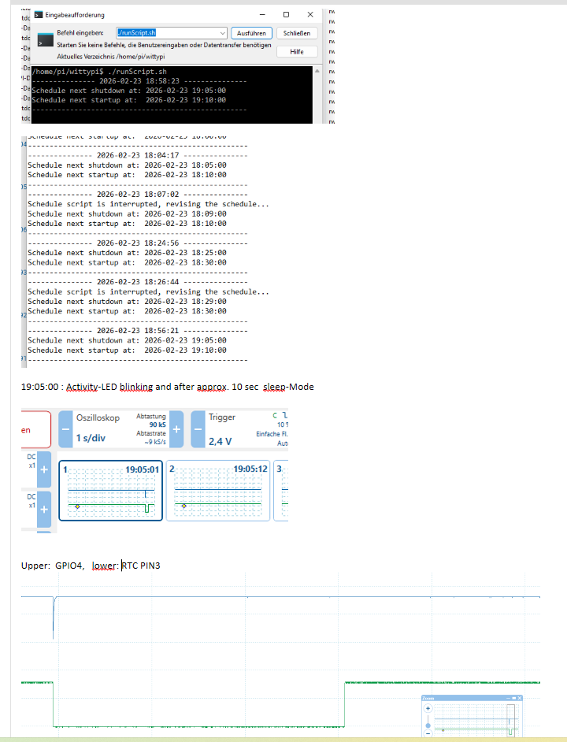
Task: Click the underlined word 'blinking' in the note
Action: pos(136,387)
